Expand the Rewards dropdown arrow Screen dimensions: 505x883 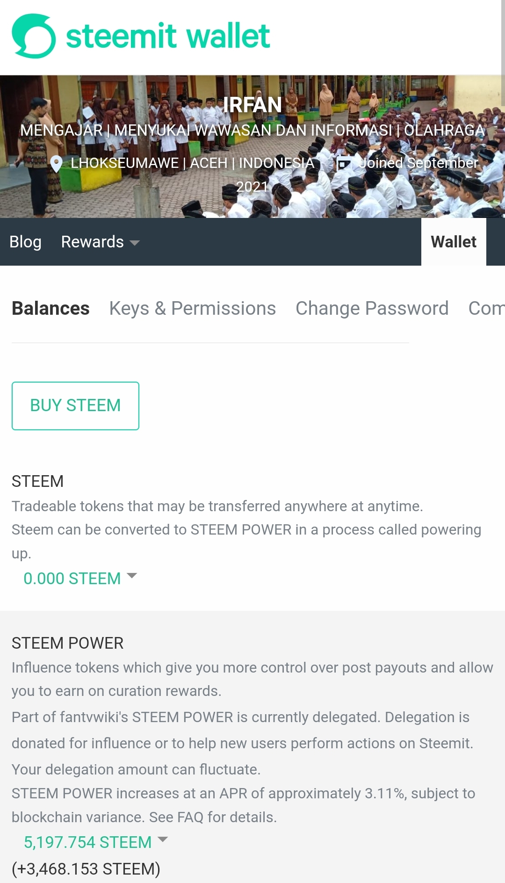(135, 243)
